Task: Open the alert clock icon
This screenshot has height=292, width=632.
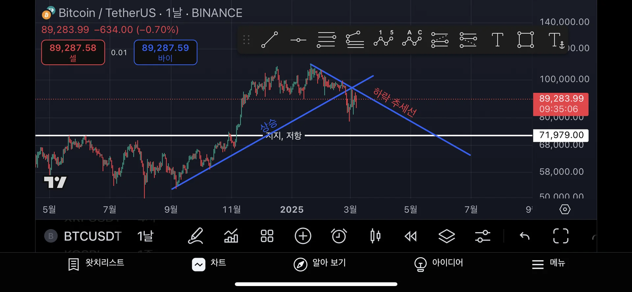Action: tap(339, 236)
